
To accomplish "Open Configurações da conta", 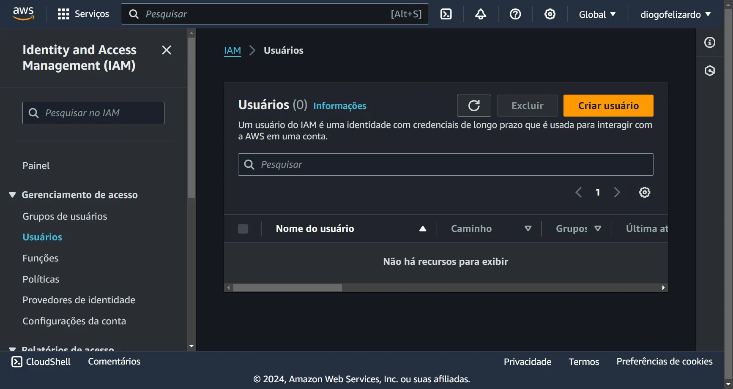I will (x=74, y=321).
